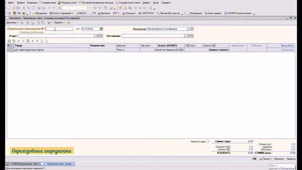
Task: Expand the Услуги, произв-во dropdown
Action: (x=61, y=13)
